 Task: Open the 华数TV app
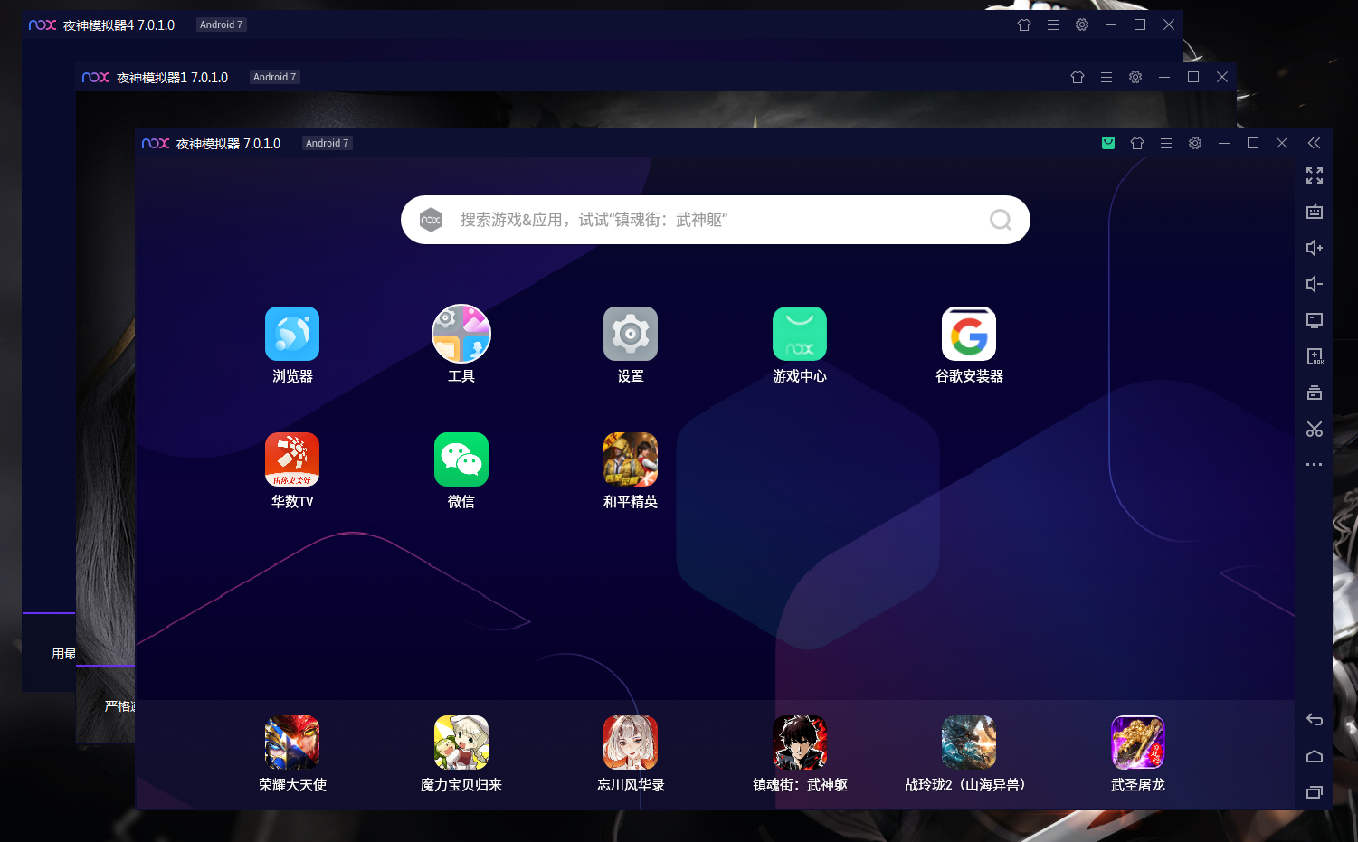[292, 459]
